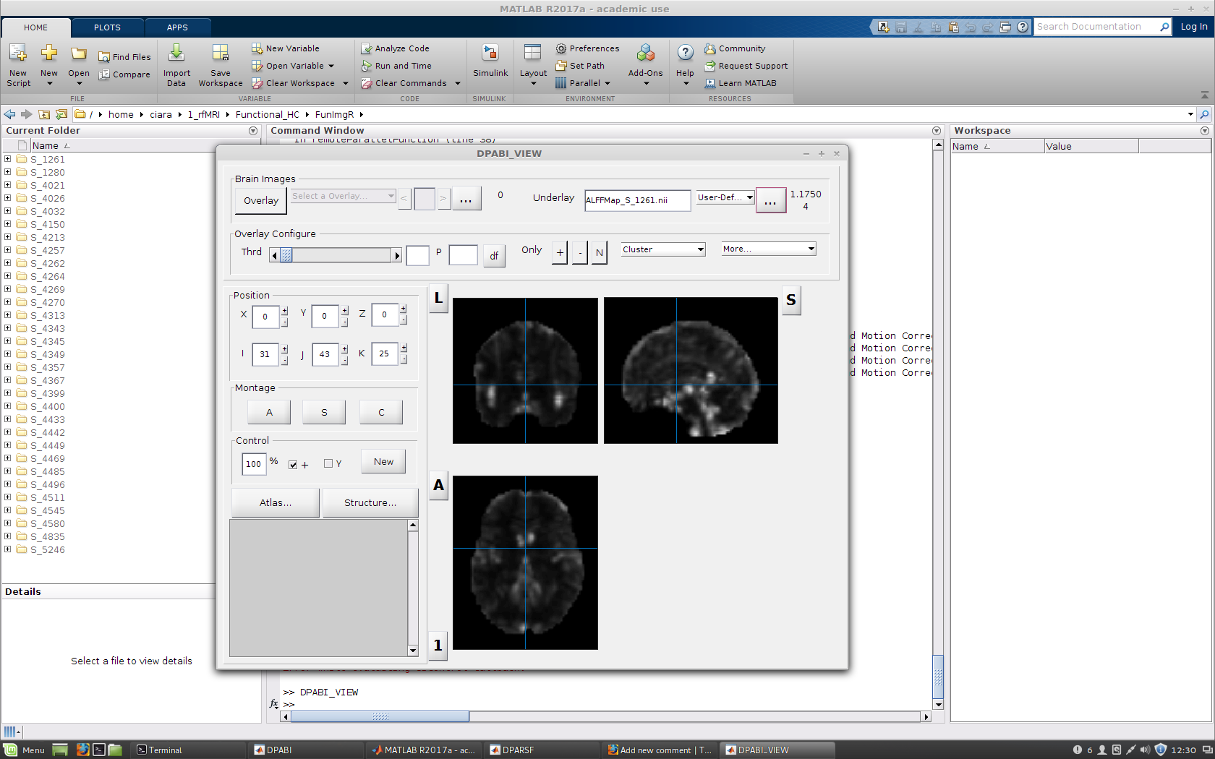Click the Underlay filename field

coord(637,200)
